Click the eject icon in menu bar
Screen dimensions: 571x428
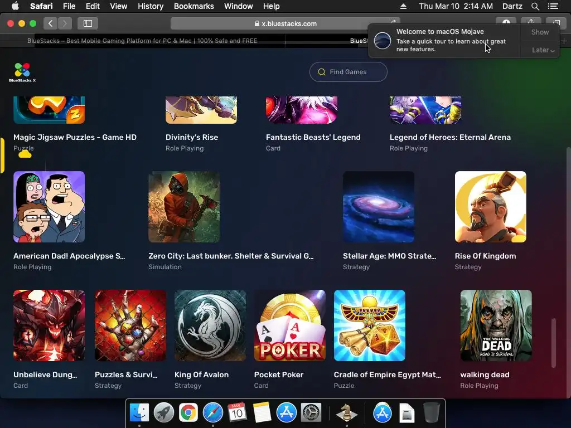[x=404, y=6]
